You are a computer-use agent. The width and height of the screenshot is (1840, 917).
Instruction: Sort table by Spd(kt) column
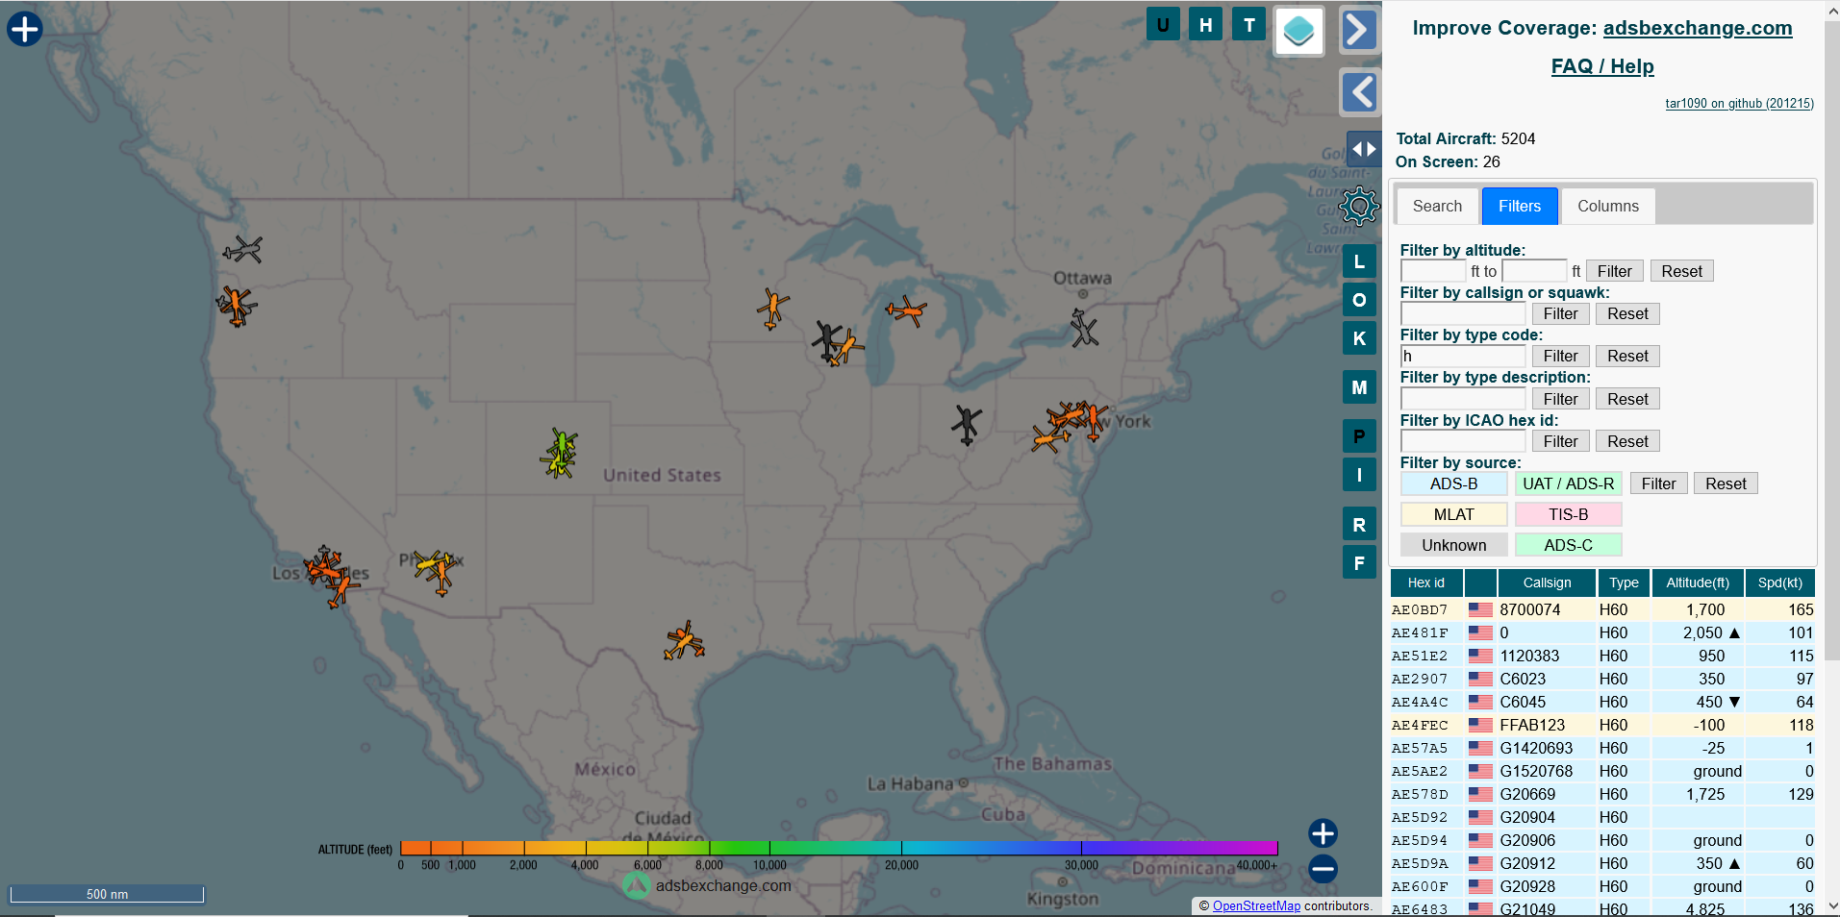pos(1779,582)
